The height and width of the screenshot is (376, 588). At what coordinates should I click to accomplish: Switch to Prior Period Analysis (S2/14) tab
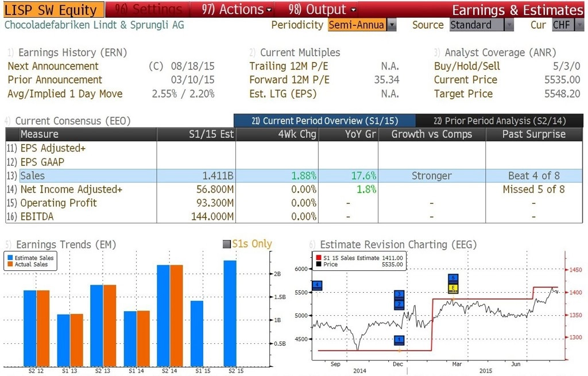pyautogui.click(x=500, y=121)
